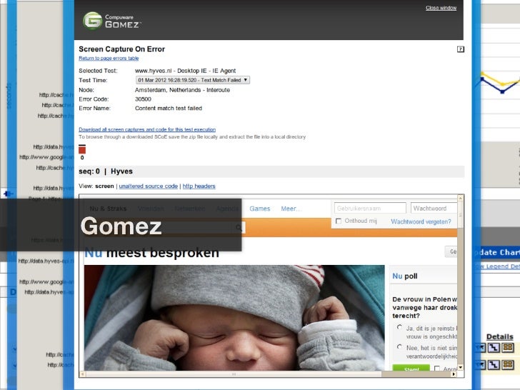The height and width of the screenshot is (390, 520).
Task: Click the horizontal scrollbar right arrow
Action: coord(454,374)
